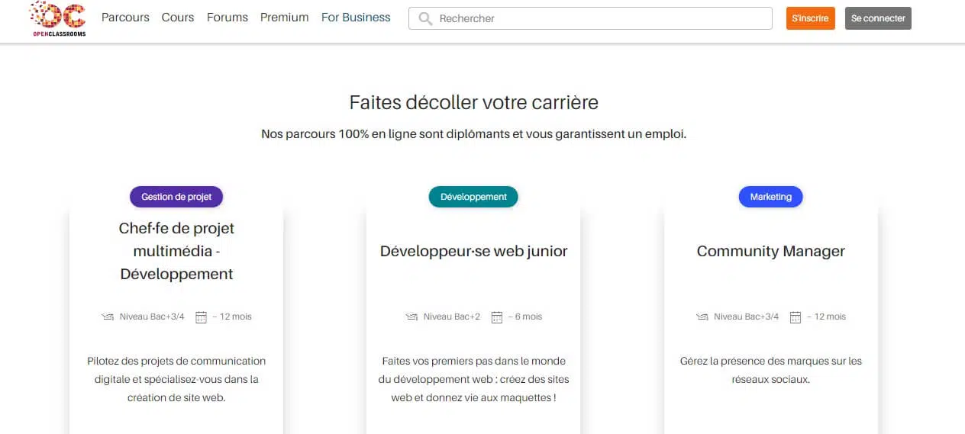Open Développeur·se web junior course title
Viewport: 965px width, 434px height.
click(473, 251)
